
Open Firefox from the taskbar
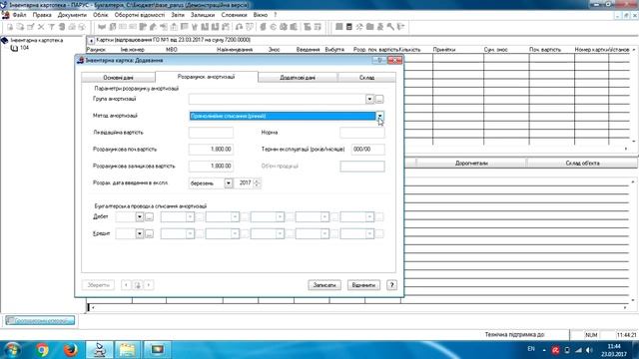tap(71, 350)
